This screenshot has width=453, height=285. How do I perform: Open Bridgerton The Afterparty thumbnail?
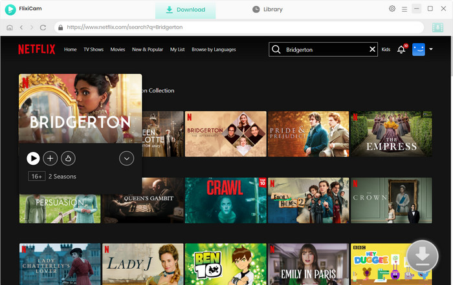pyautogui.click(x=226, y=134)
